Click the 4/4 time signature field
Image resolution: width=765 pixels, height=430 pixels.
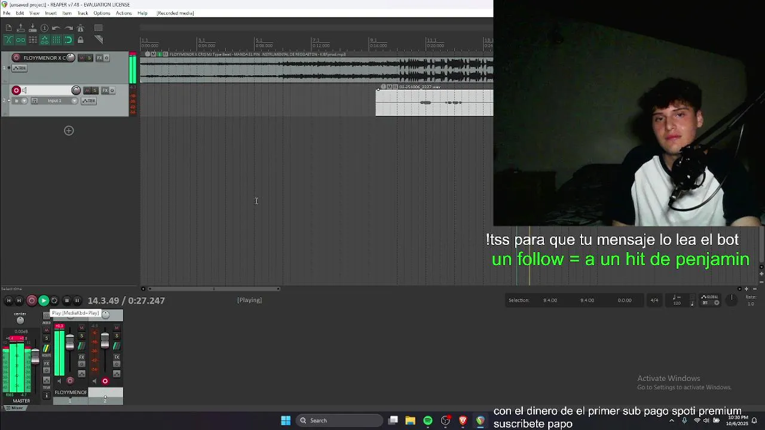click(x=654, y=300)
